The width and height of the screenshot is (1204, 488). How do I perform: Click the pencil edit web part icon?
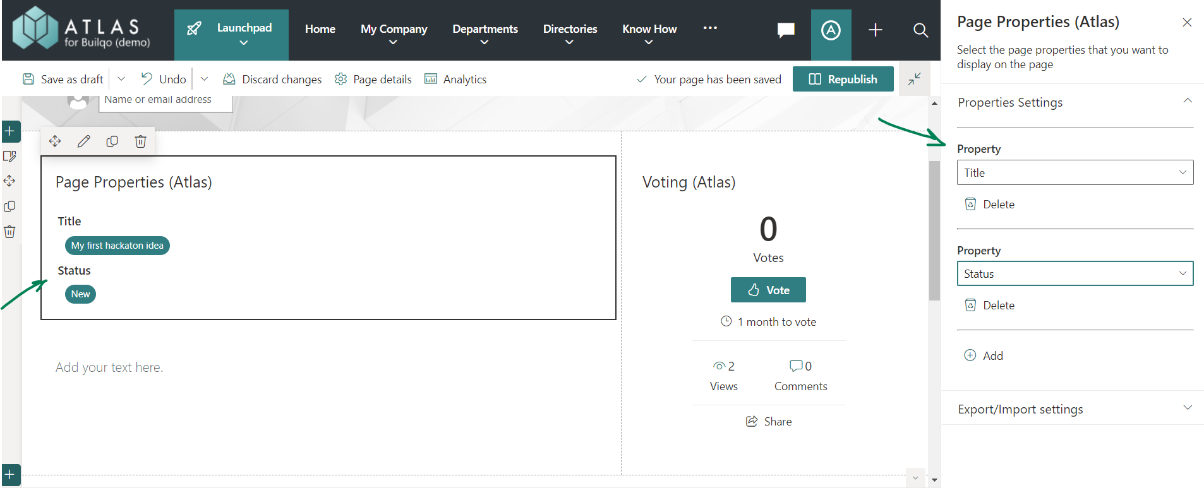83,141
